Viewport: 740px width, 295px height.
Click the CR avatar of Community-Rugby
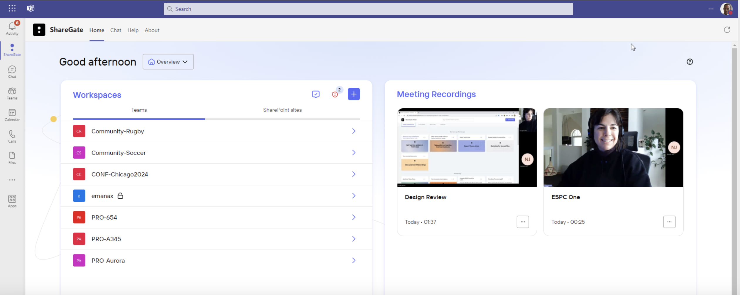point(79,131)
